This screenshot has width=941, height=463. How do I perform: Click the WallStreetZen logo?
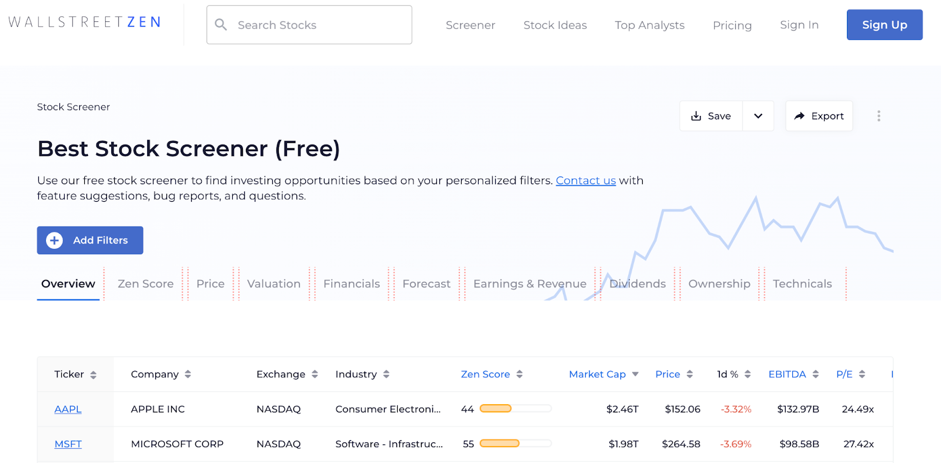coord(85,22)
